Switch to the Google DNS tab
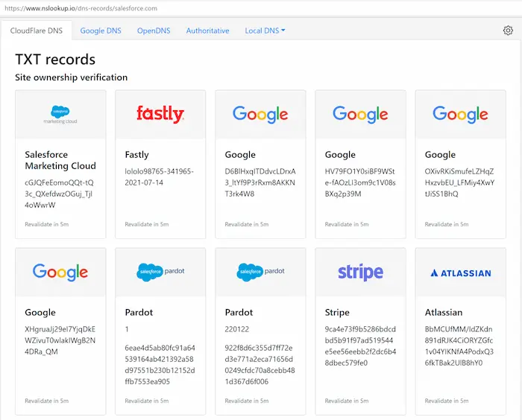Screen dimensions: 522x420 click(101, 31)
